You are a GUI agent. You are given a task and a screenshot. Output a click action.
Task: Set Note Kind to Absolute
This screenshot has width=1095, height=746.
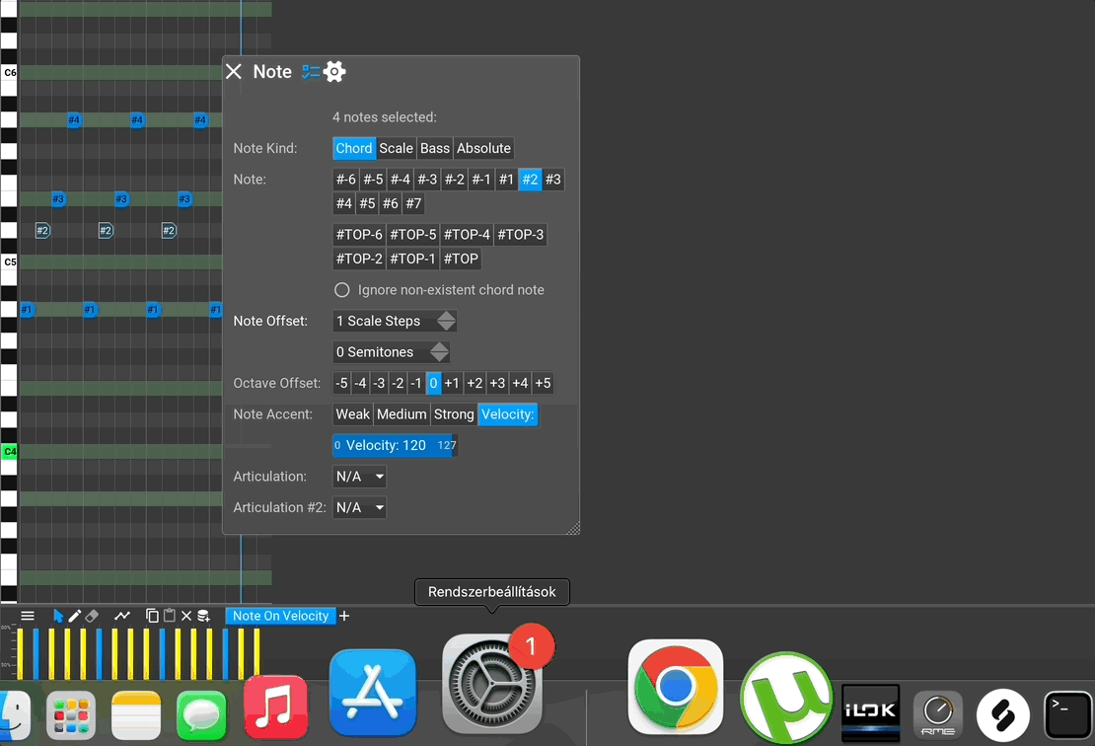pyautogui.click(x=483, y=148)
